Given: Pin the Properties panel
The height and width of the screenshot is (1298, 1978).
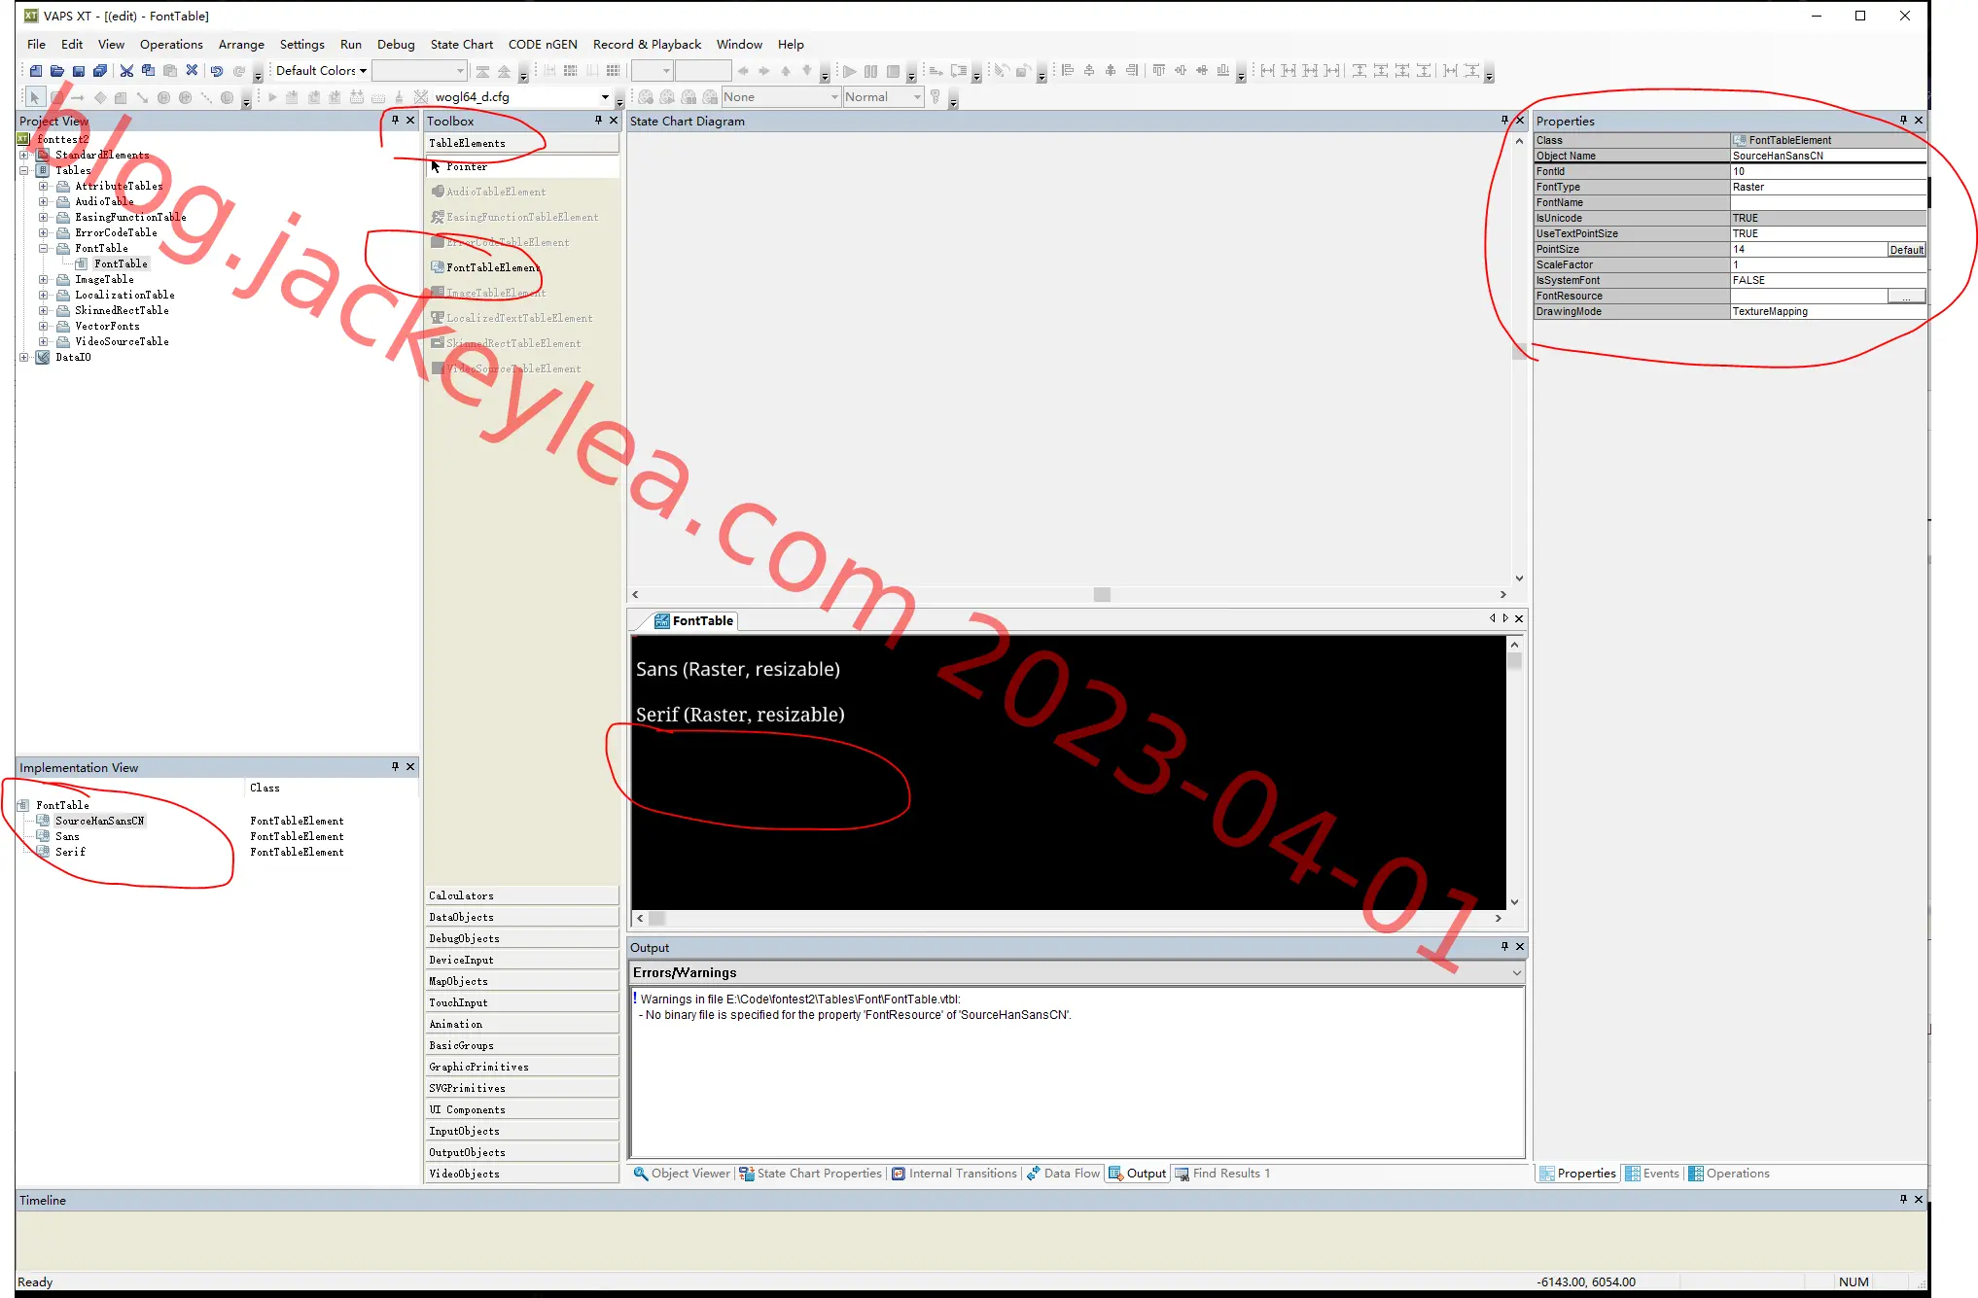Looking at the screenshot, I should pos(1903,121).
